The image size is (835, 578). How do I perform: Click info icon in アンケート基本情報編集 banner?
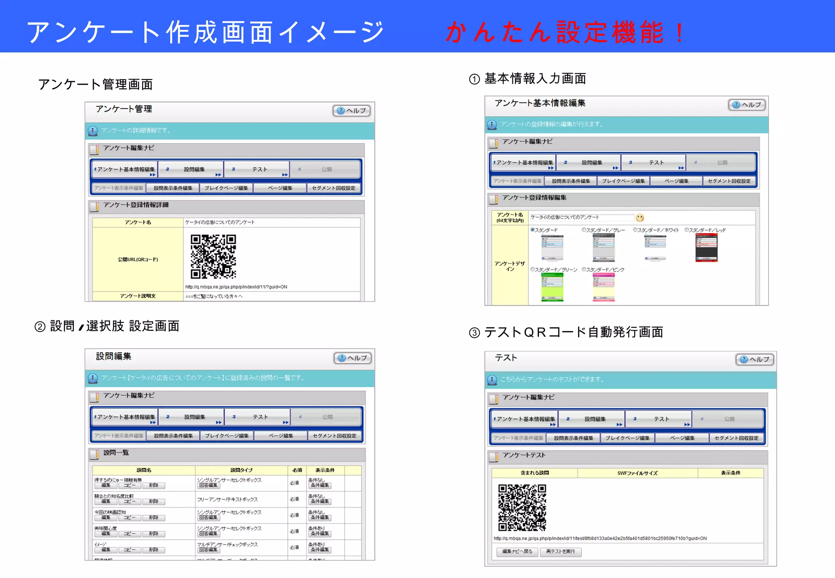(492, 125)
